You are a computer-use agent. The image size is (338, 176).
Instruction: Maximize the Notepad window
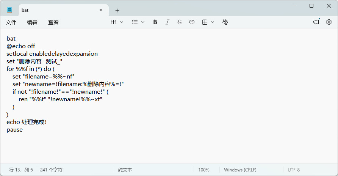[x=311, y=6]
